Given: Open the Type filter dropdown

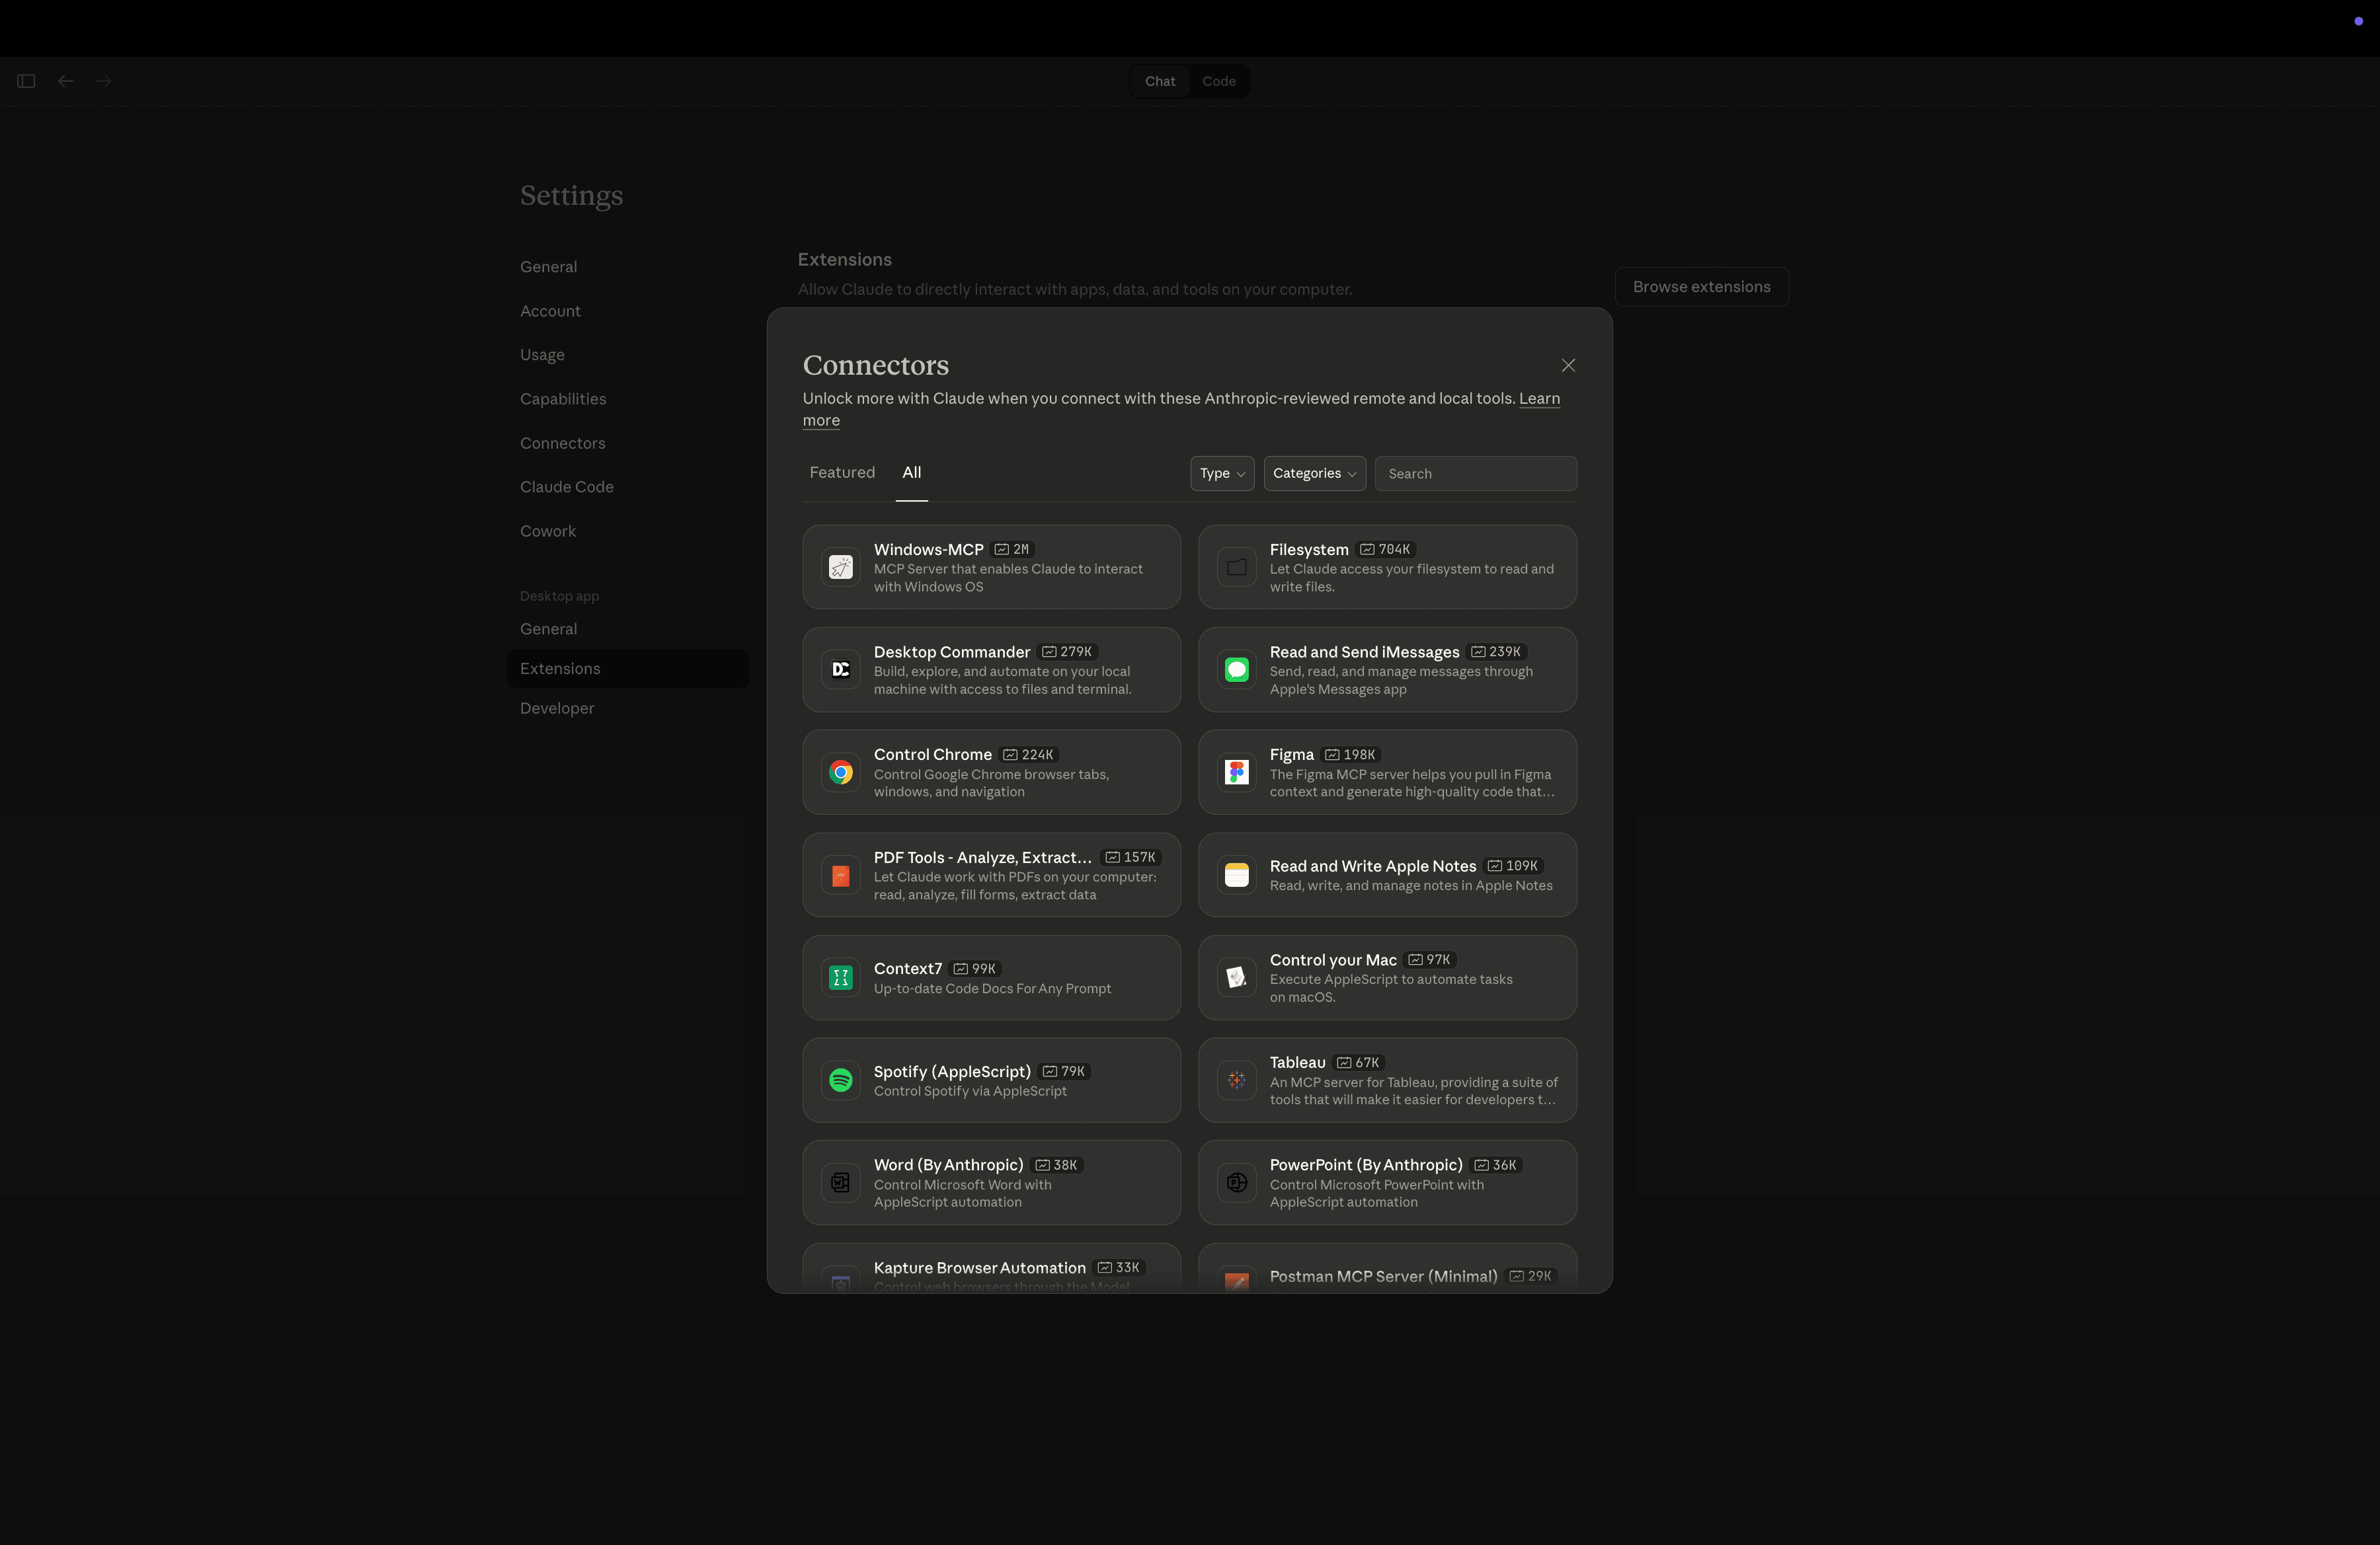Looking at the screenshot, I should pyautogui.click(x=1221, y=472).
